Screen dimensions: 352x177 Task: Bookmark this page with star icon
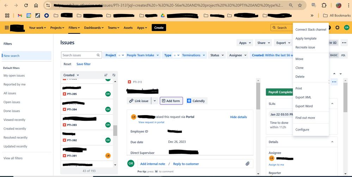coord(300,5)
